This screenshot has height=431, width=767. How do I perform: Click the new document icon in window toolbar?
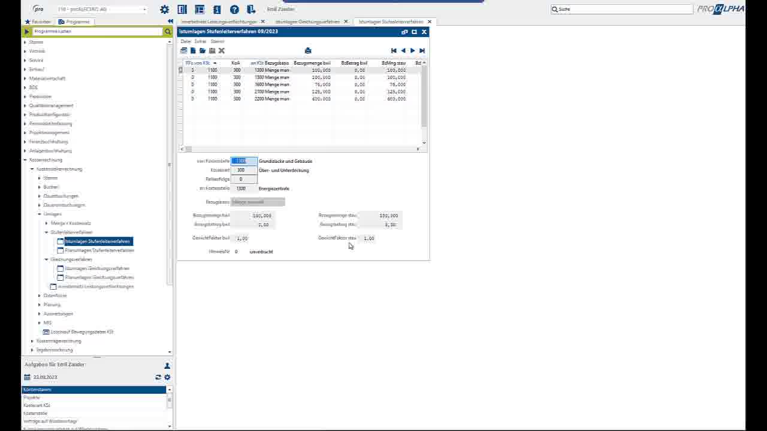pos(193,50)
